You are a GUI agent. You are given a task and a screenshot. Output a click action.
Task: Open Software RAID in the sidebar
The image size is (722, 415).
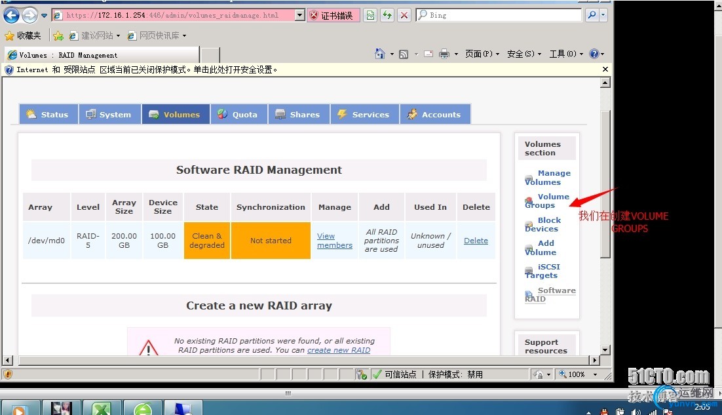click(x=550, y=294)
